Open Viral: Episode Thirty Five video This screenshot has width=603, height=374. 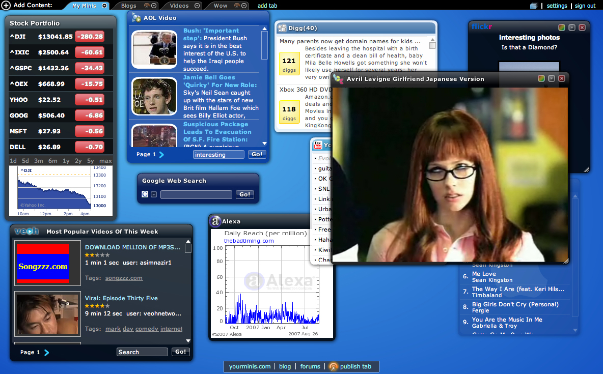pyautogui.click(x=121, y=298)
